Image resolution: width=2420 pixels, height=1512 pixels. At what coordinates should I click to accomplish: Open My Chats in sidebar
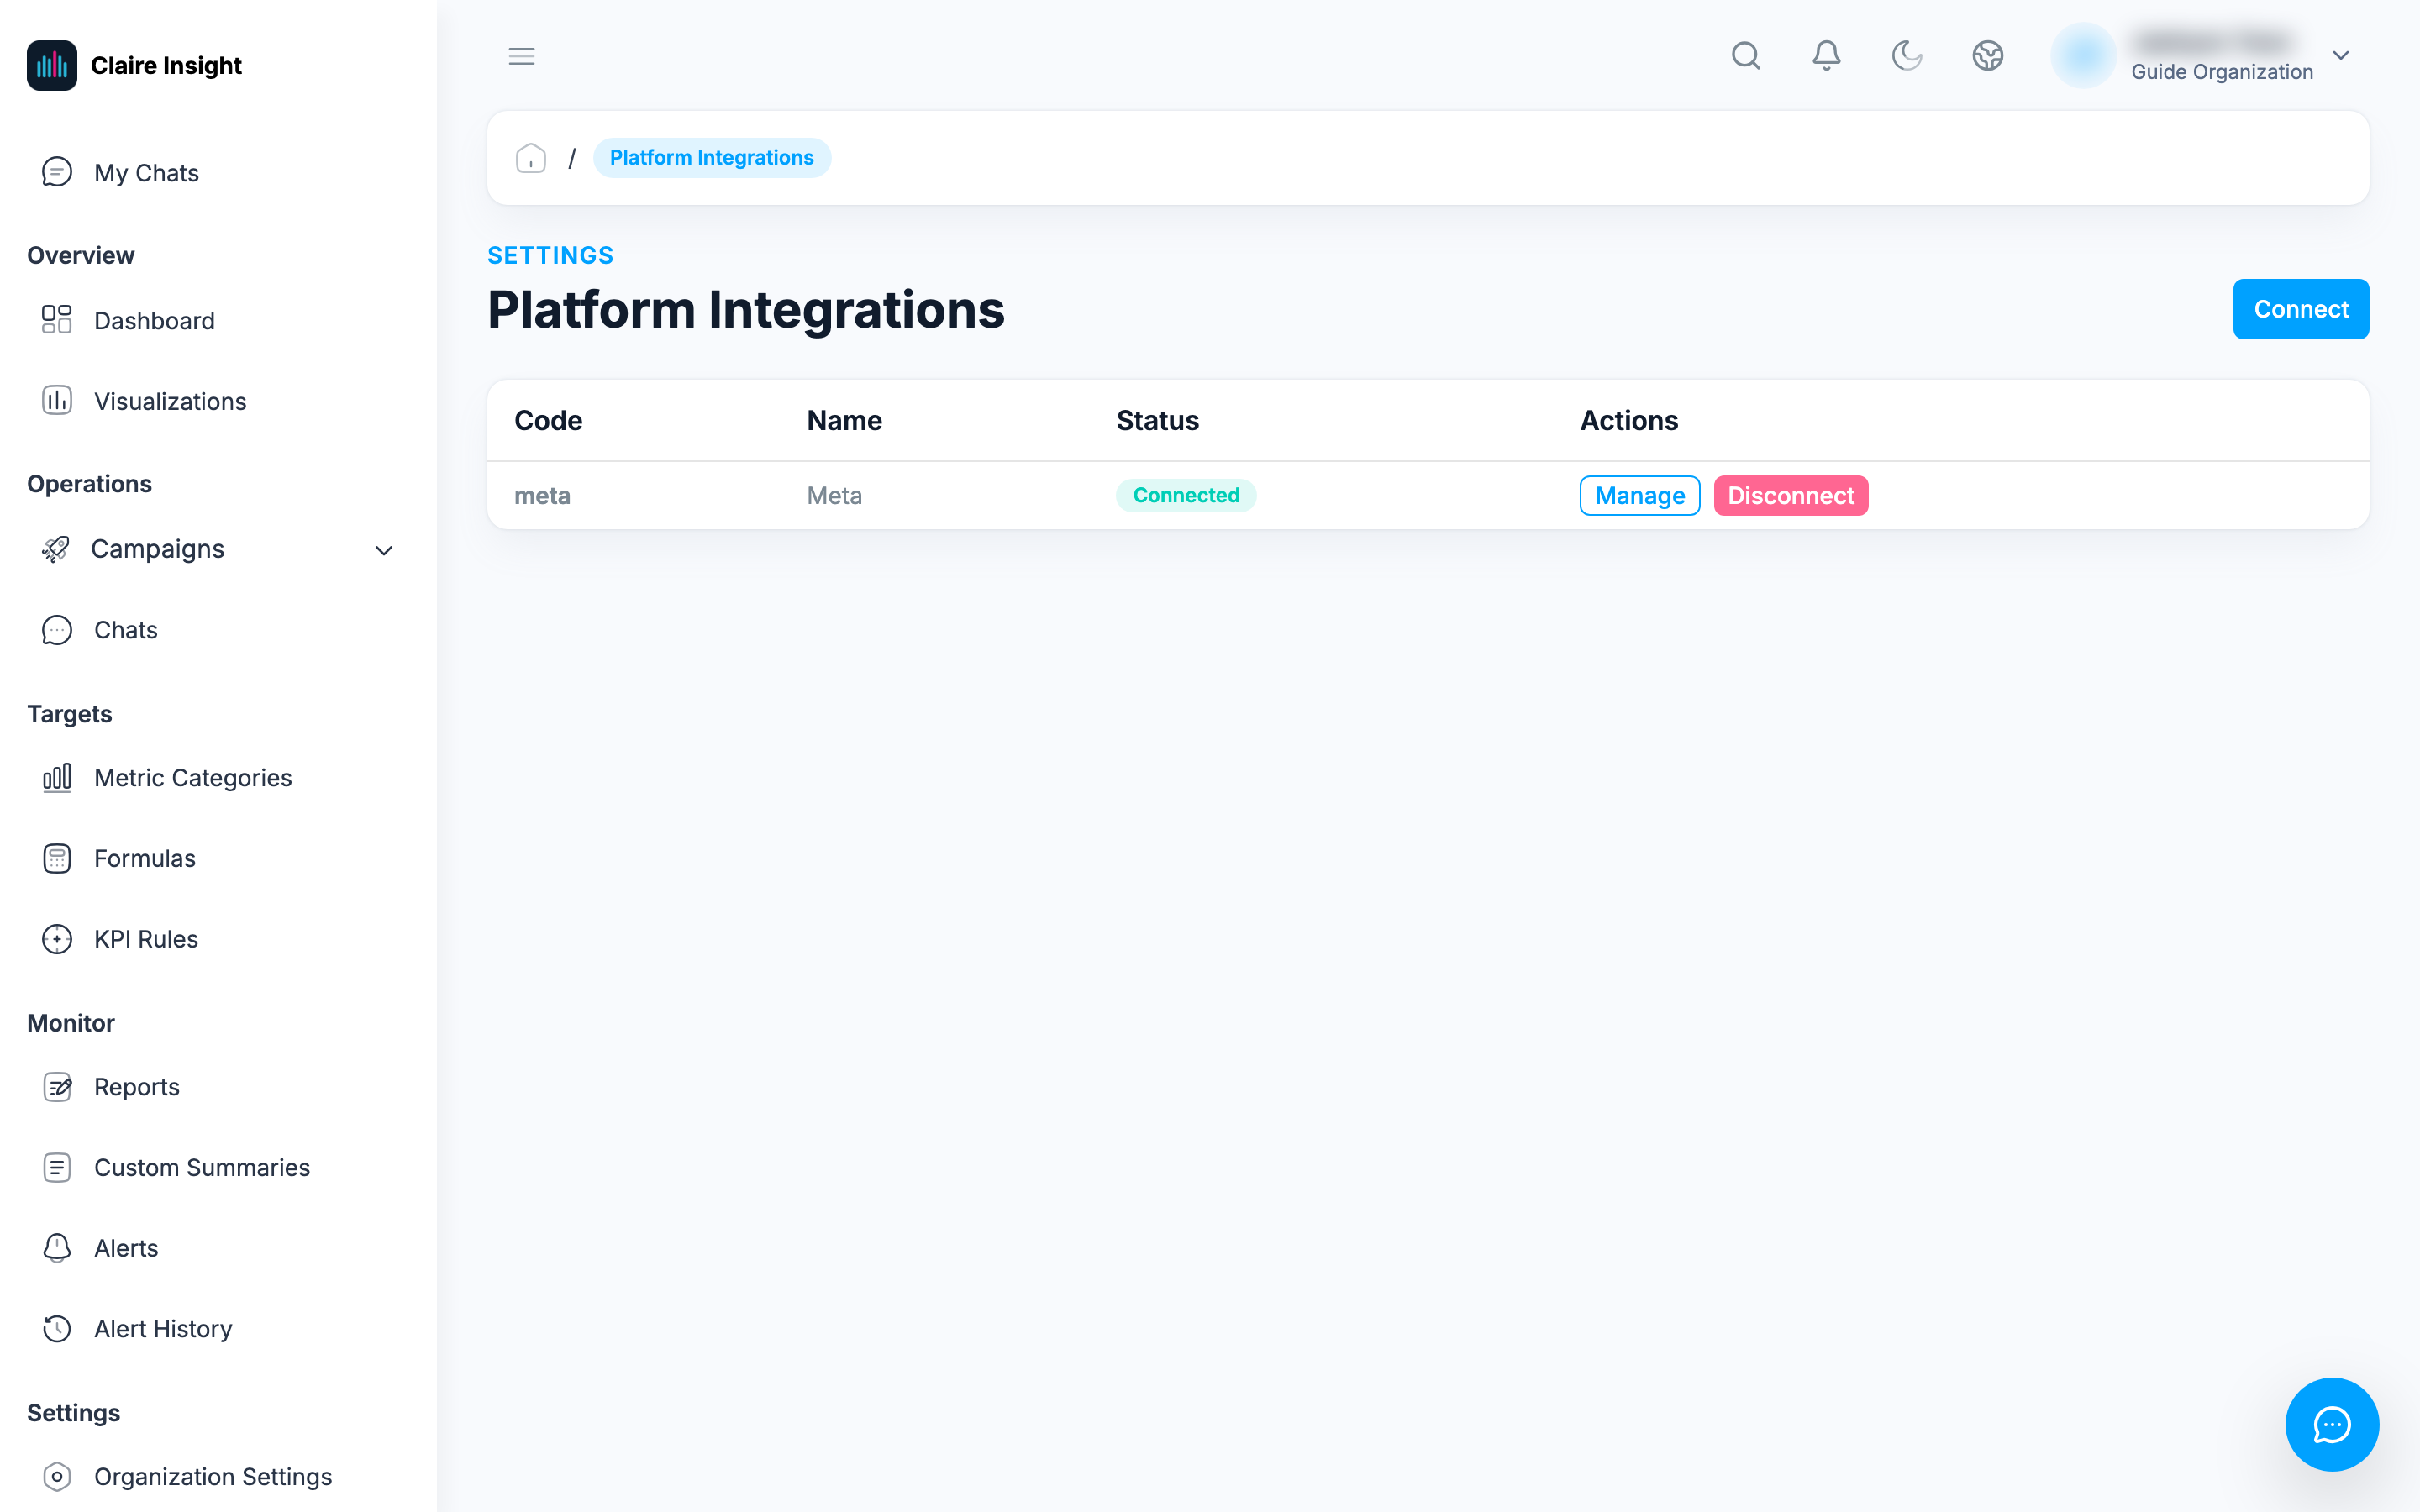(x=146, y=173)
